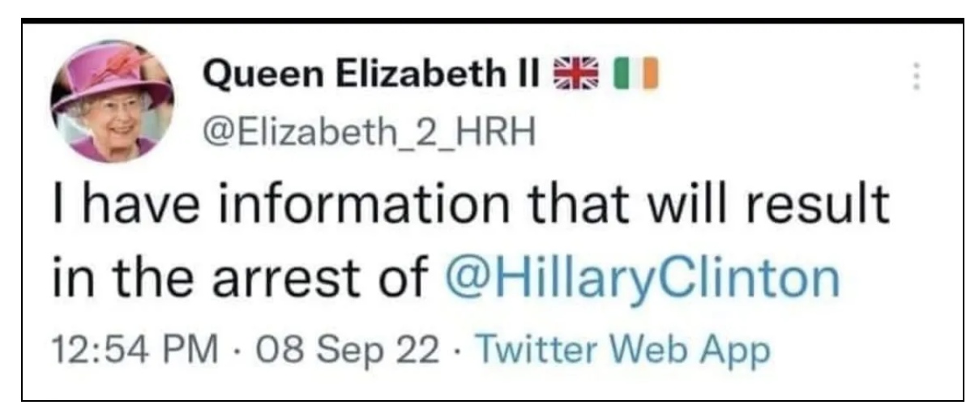The image size is (979, 405).
Task: Click the 12:54 PM timestamp
Action: pos(135,351)
